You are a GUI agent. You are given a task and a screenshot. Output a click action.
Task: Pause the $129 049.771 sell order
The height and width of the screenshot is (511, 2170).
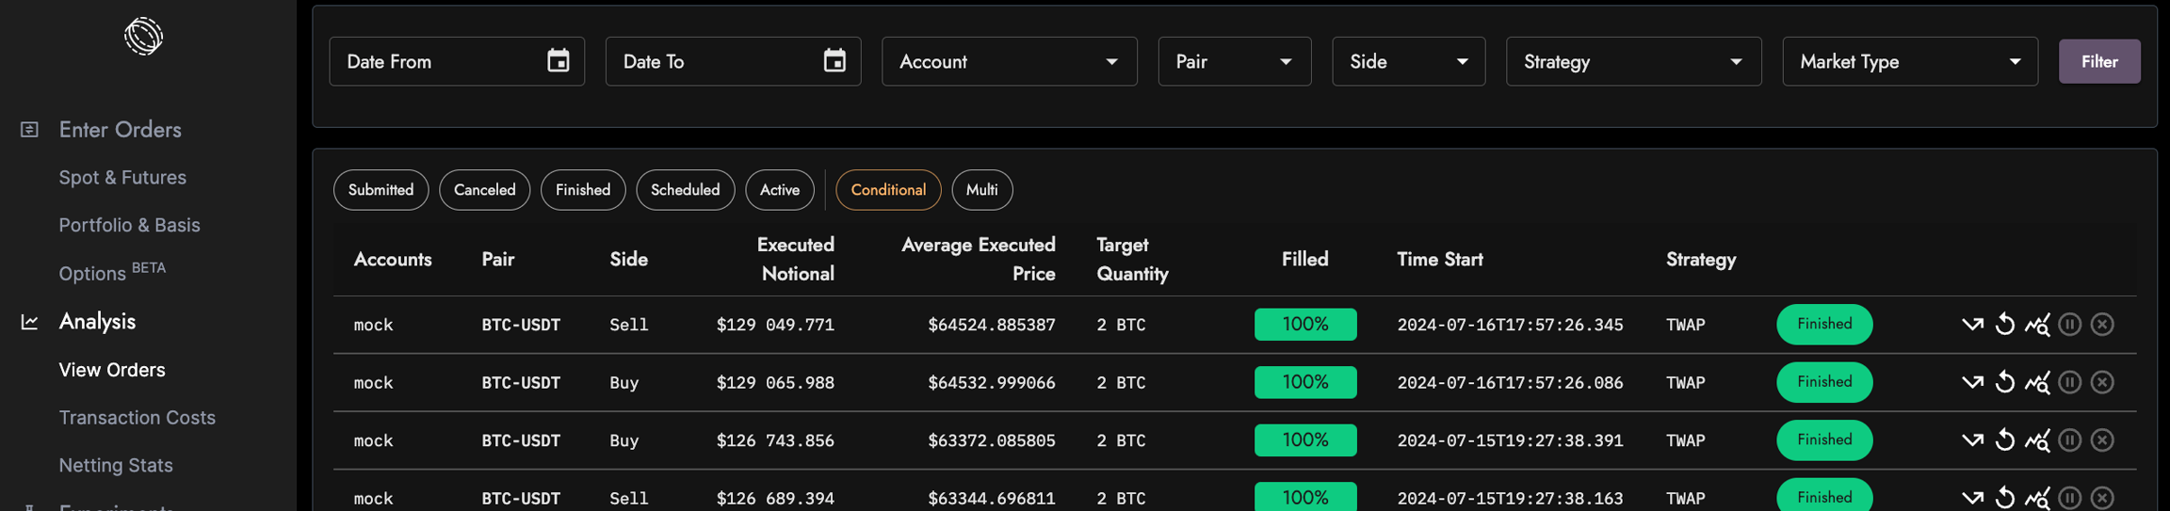coord(2069,325)
